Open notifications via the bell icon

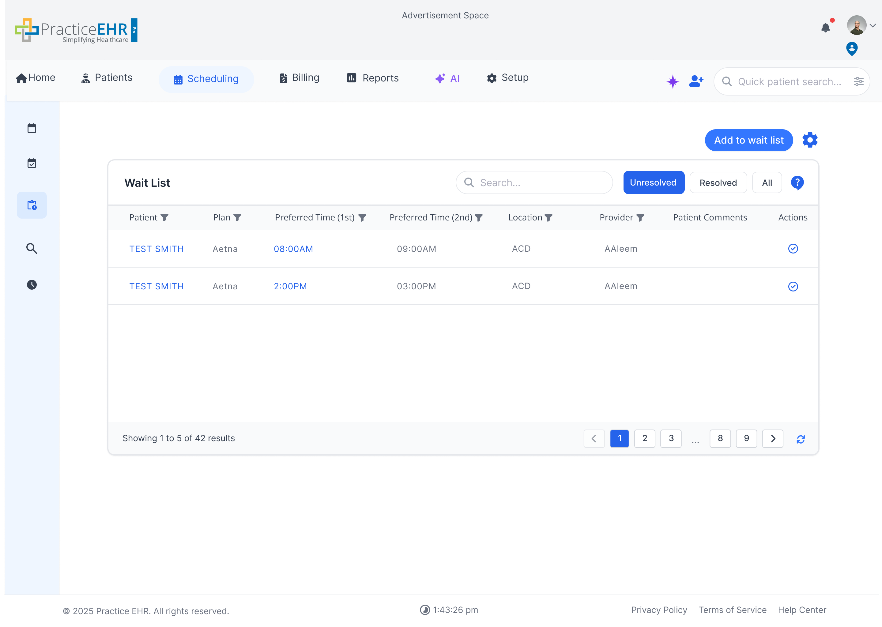826,27
